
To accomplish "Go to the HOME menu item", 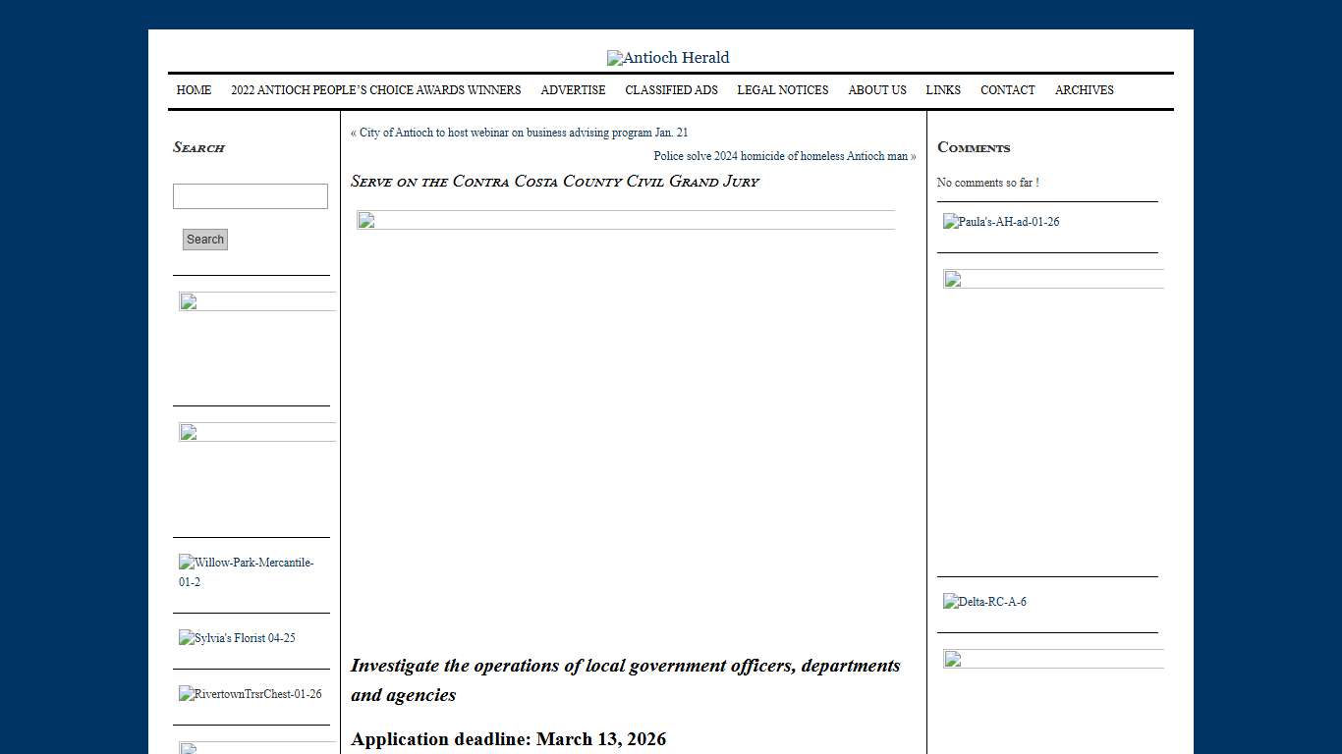I will pyautogui.click(x=194, y=90).
